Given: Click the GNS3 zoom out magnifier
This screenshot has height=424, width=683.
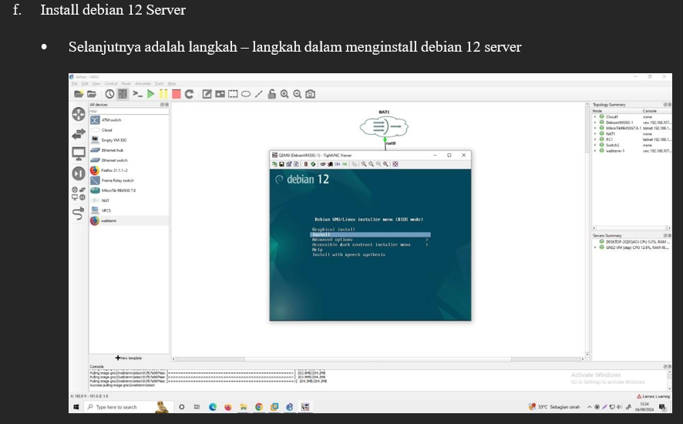Looking at the screenshot, I should [297, 94].
